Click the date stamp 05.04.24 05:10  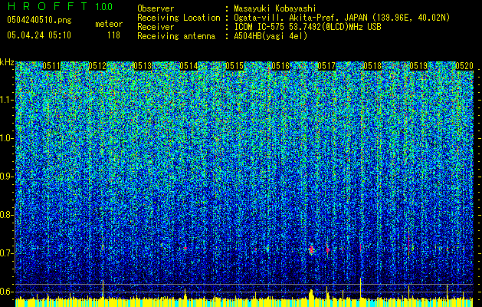coord(39,35)
